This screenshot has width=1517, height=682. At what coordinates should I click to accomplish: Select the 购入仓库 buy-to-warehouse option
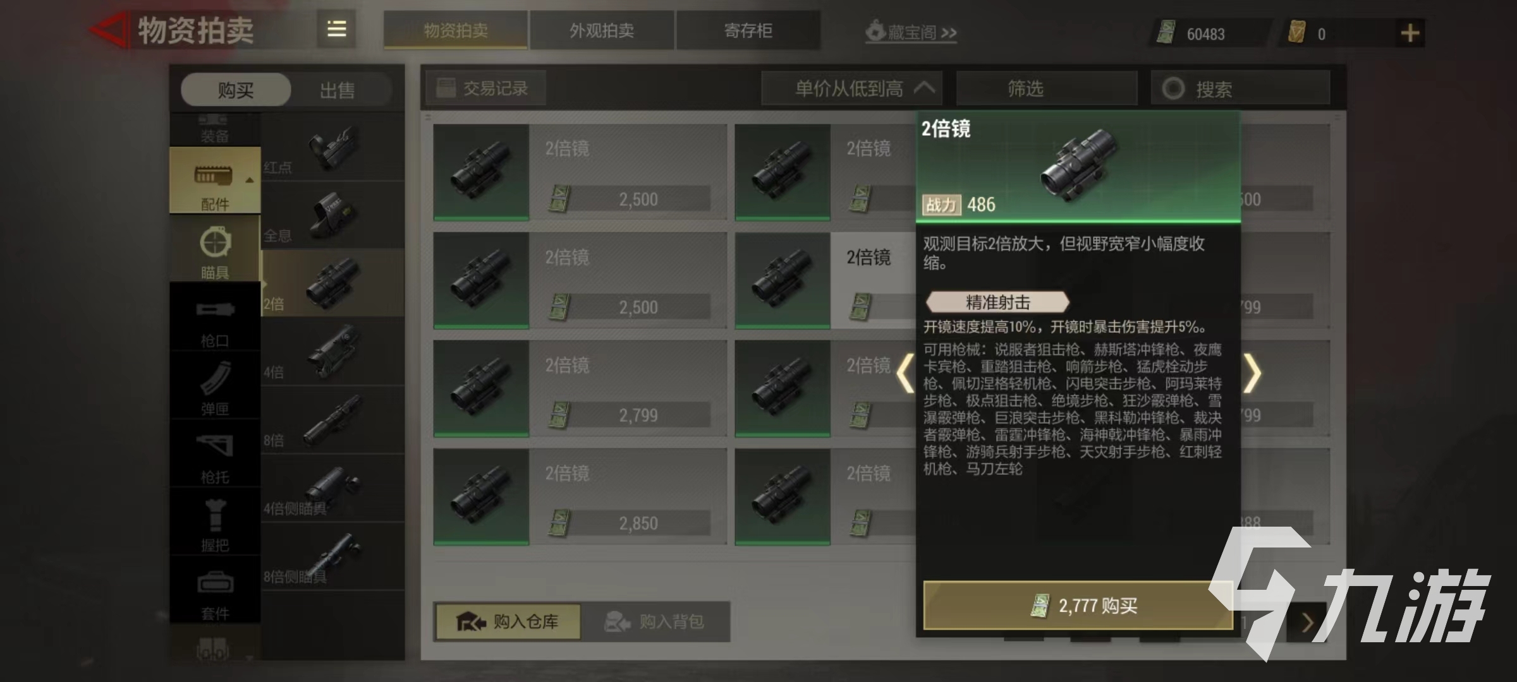(508, 622)
